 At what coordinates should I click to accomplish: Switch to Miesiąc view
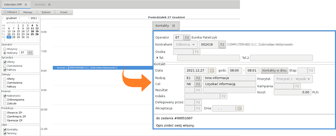point(28,12)
